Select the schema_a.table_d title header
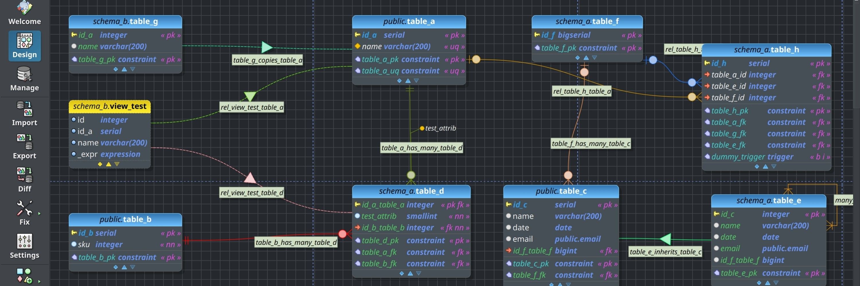860x286 pixels. pyautogui.click(x=411, y=191)
